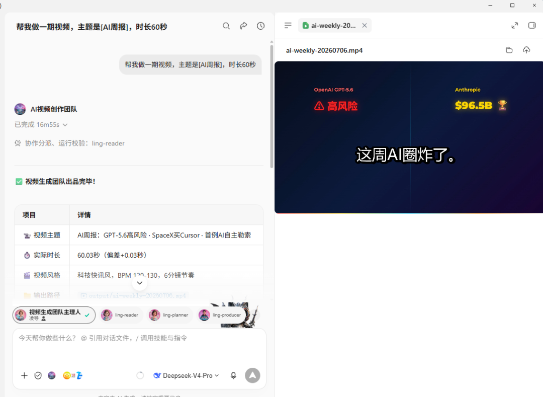
Task: Select the user message bubble text
Action: [x=190, y=65]
